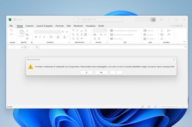The height and width of the screenshot is (127, 192).
Task: Click the decrease indent icon
Action: (73, 38)
